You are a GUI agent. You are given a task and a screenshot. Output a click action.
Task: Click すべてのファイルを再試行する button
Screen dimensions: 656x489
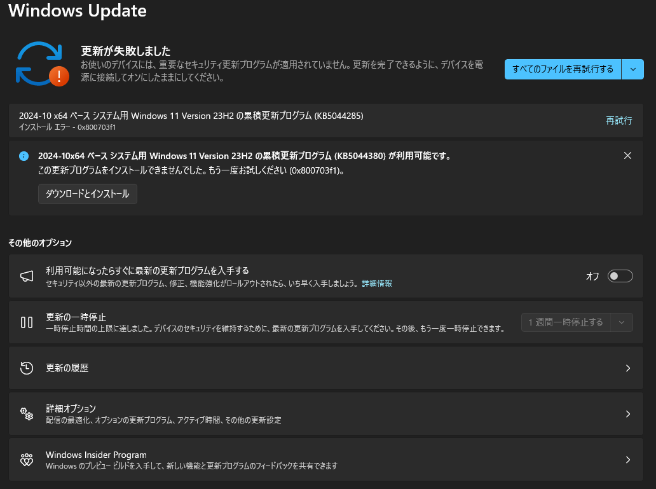click(x=563, y=69)
